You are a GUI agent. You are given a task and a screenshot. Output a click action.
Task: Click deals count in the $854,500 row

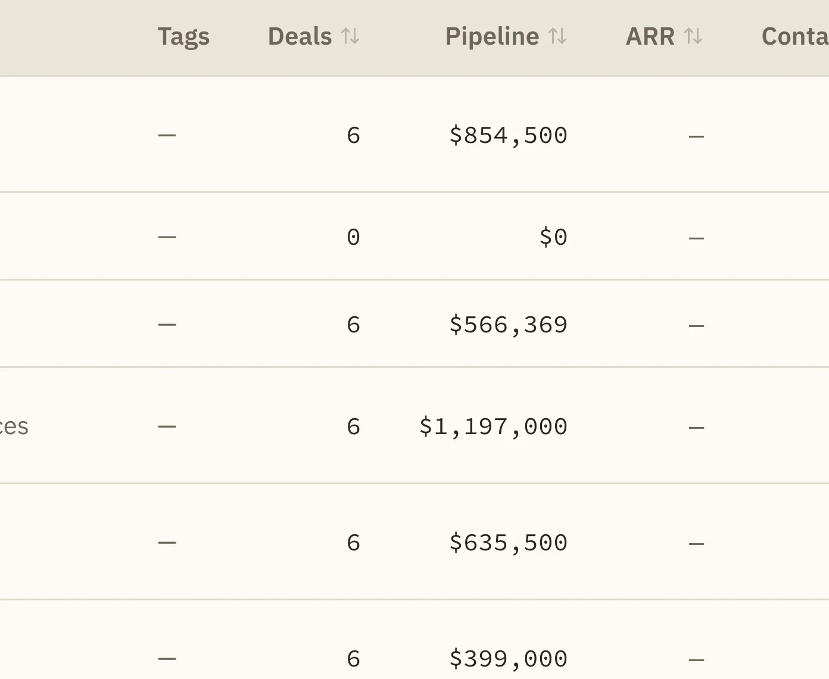coord(353,135)
